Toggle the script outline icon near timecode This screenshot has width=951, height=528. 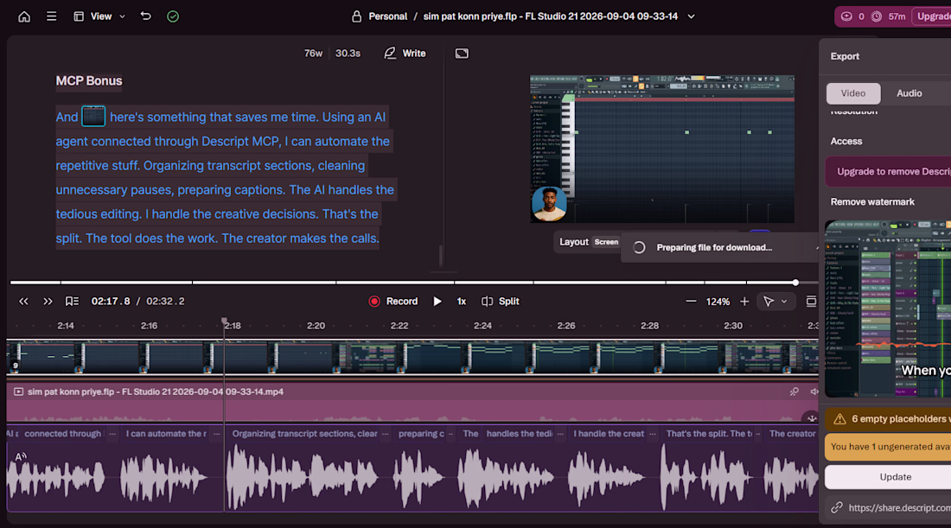tap(72, 302)
